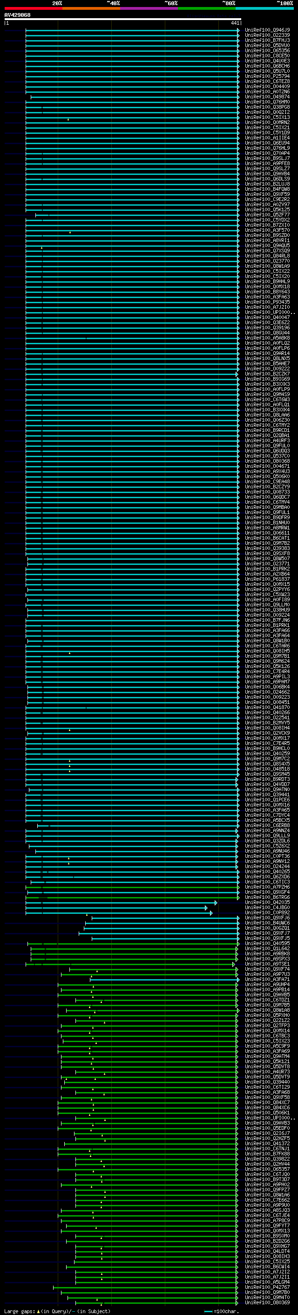Select UniRef100_B9T3D7 entry

[x=267, y=1179]
